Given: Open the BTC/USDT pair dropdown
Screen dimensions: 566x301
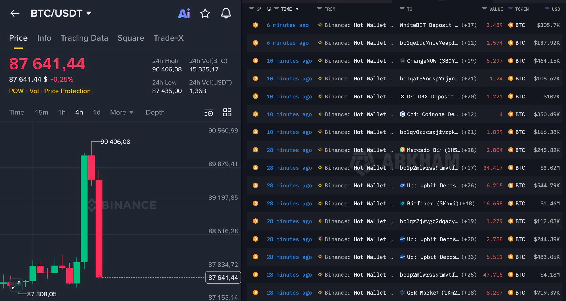Looking at the screenshot, I should pos(89,13).
